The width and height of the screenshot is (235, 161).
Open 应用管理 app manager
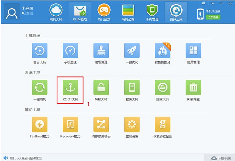pos(193,51)
